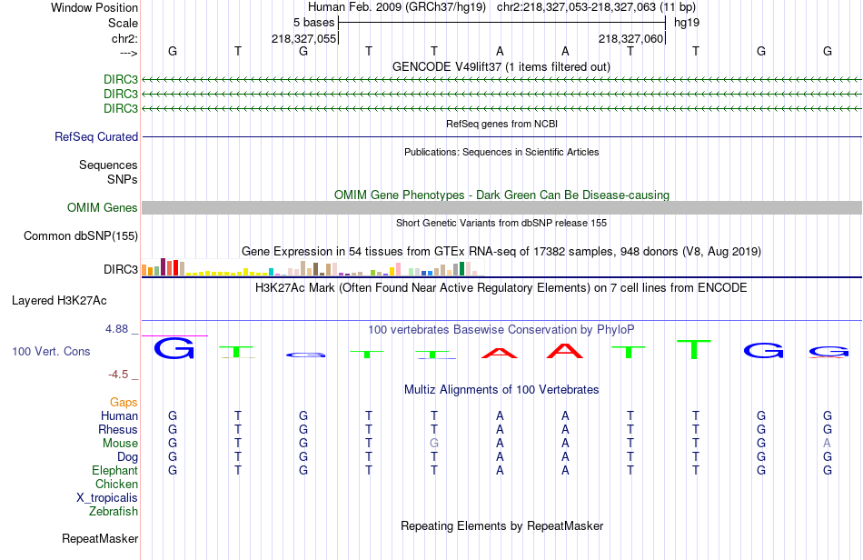Viewport: 863px width, 560px height.
Task: Click the 4.88 upper PhyloP scale value
Action: (x=116, y=329)
